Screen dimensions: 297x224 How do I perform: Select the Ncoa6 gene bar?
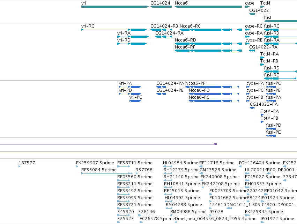[208, 7]
